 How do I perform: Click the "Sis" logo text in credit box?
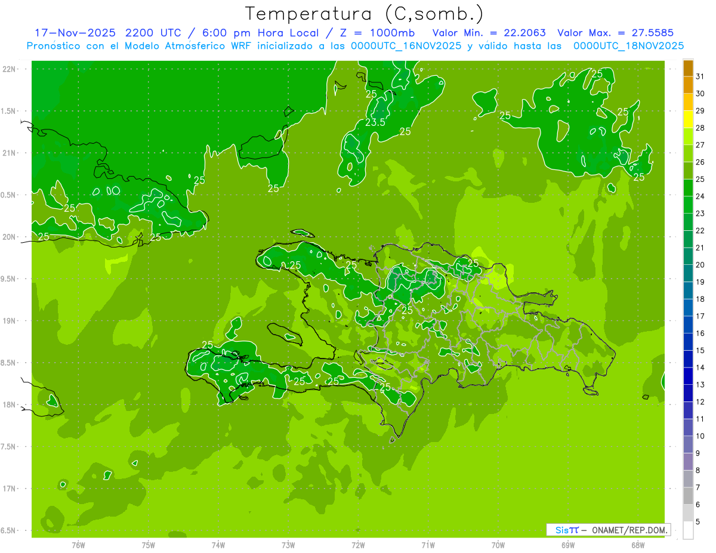click(562, 530)
